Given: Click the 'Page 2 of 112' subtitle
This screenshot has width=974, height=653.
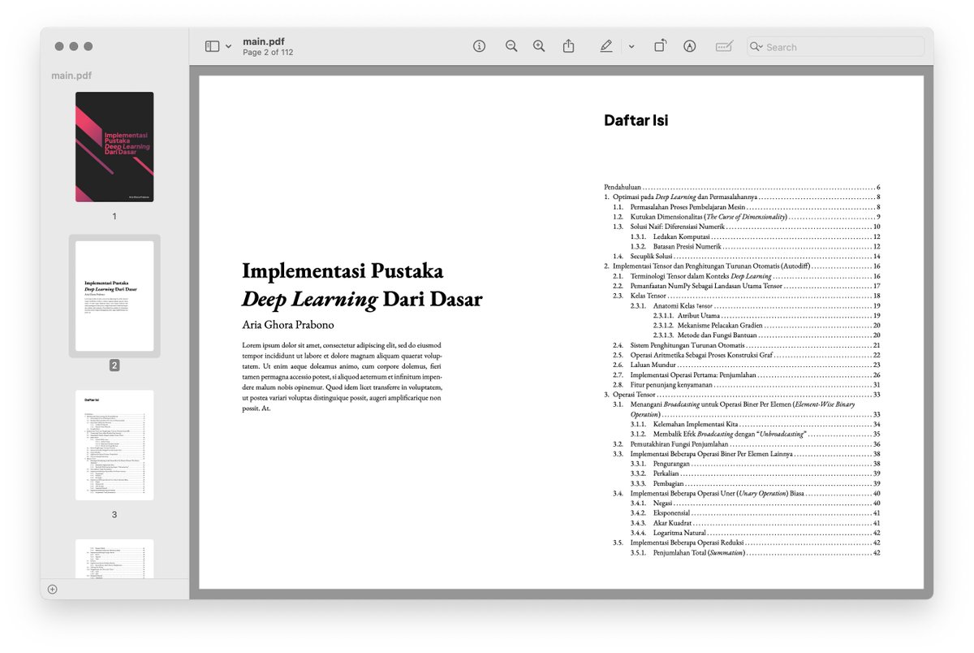Looking at the screenshot, I should (268, 53).
